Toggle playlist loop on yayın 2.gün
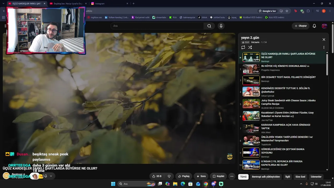Viewport: 334px width, 188px height. (243, 47)
